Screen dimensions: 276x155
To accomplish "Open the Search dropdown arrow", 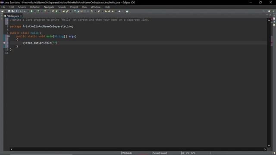I will point(71,11).
